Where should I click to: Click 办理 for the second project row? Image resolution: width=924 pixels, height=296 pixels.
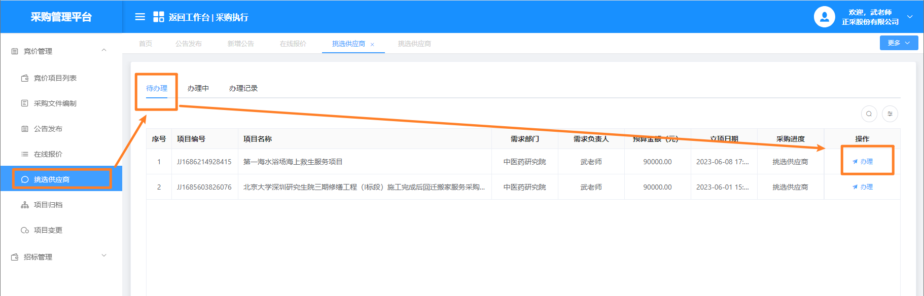(x=863, y=187)
